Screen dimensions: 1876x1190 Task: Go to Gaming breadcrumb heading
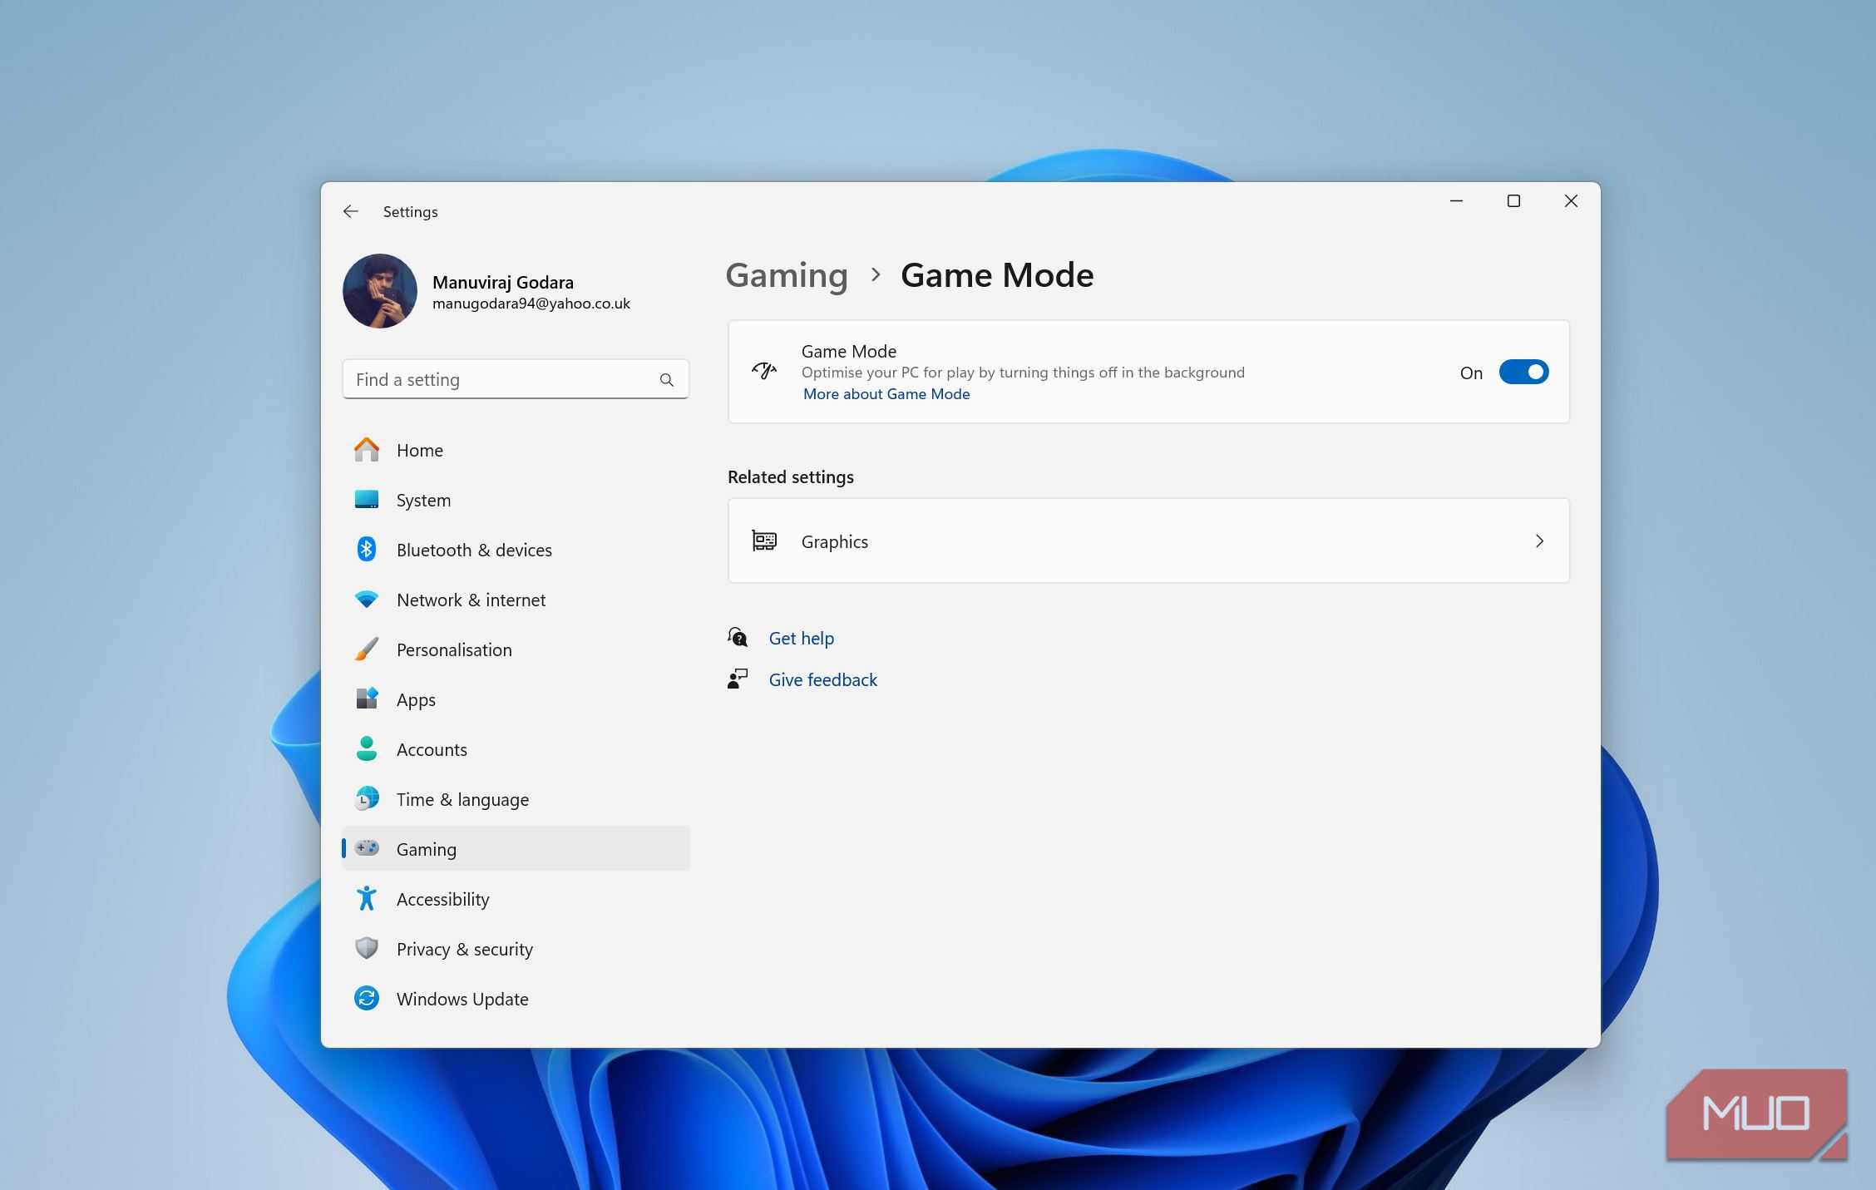[x=786, y=275]
